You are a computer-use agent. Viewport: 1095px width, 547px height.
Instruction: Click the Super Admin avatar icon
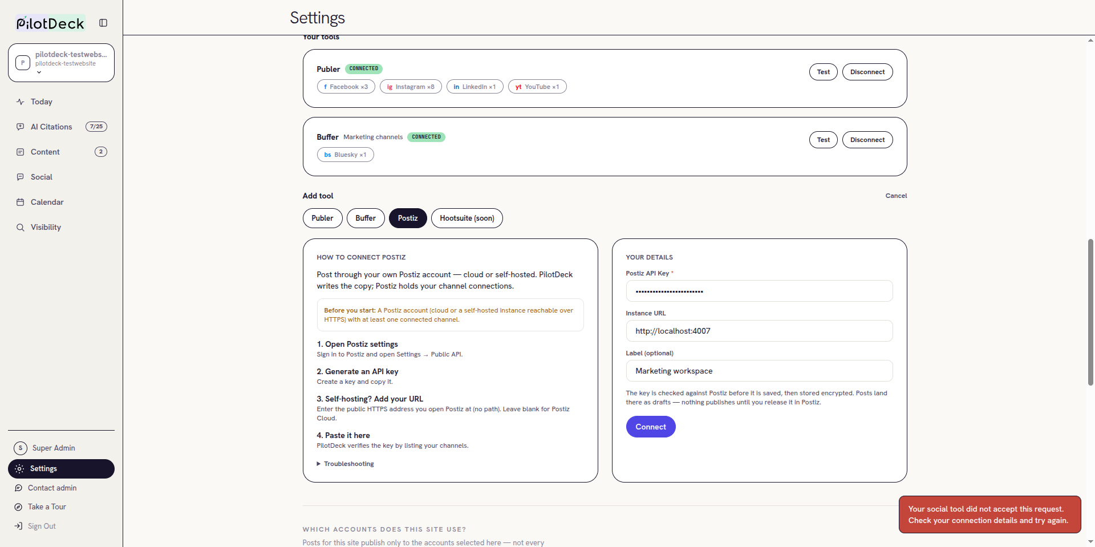[x=21, y=448]
